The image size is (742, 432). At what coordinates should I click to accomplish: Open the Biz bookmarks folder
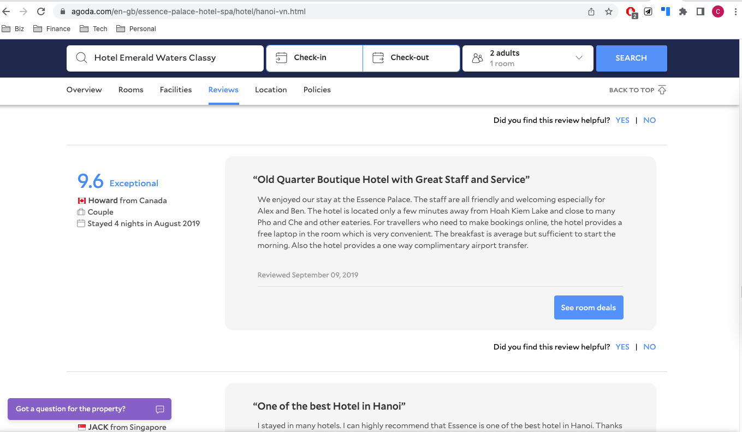pos(13,29)
